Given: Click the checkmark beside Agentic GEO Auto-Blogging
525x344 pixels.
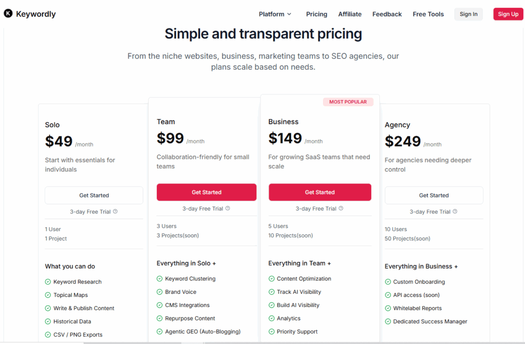Looking at the screenshot, I should [159, 331].
